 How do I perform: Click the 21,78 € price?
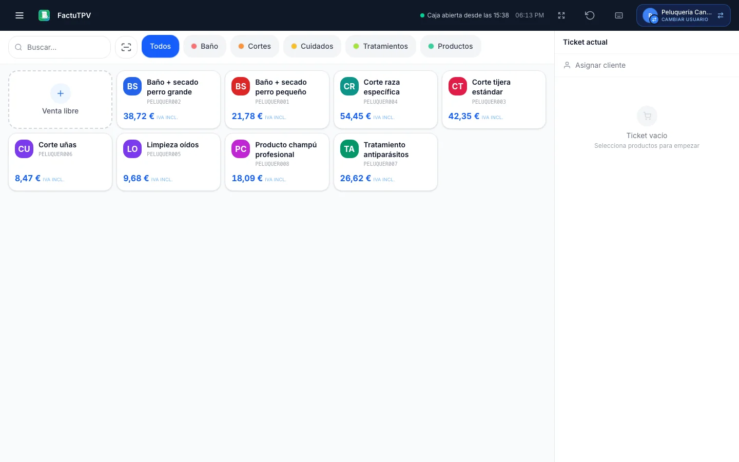[247, 116]
